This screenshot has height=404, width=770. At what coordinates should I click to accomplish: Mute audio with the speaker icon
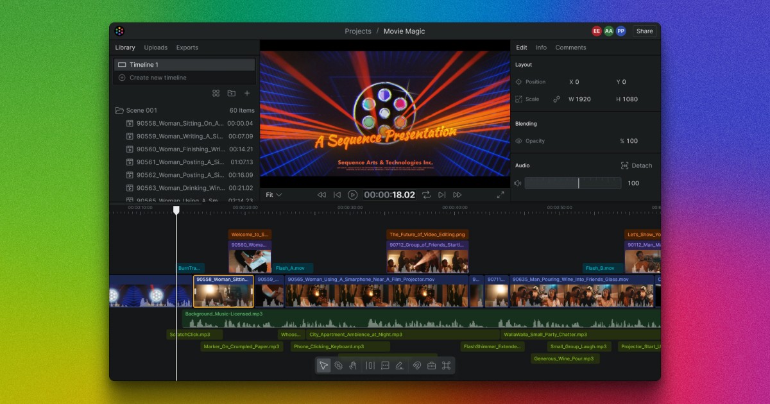pos(518,183)
